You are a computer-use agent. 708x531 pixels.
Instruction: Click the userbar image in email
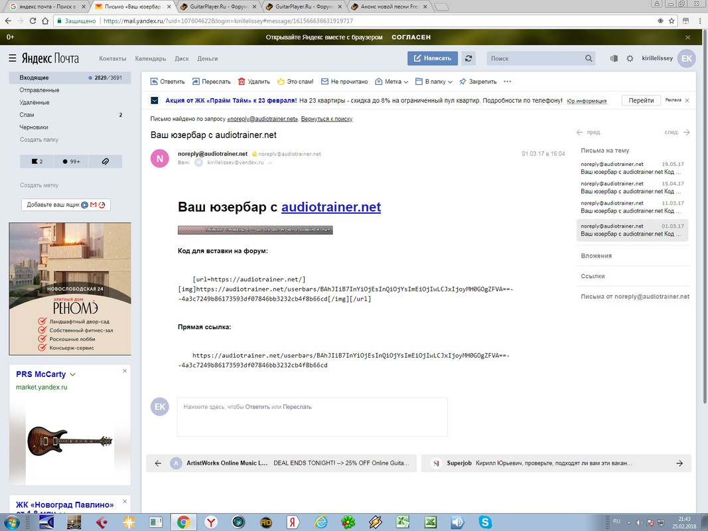pos(255,230)
